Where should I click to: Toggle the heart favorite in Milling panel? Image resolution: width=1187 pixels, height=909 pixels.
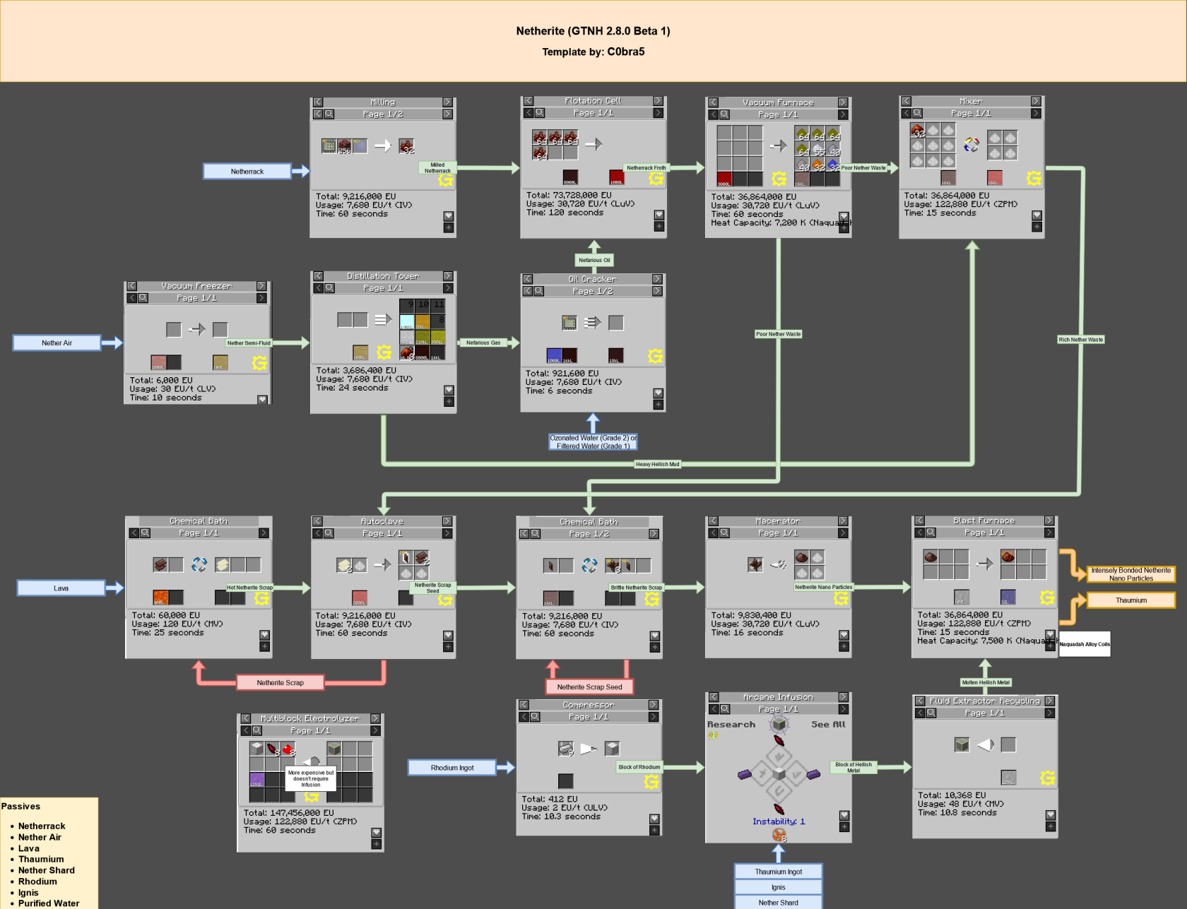click(449, 216)
